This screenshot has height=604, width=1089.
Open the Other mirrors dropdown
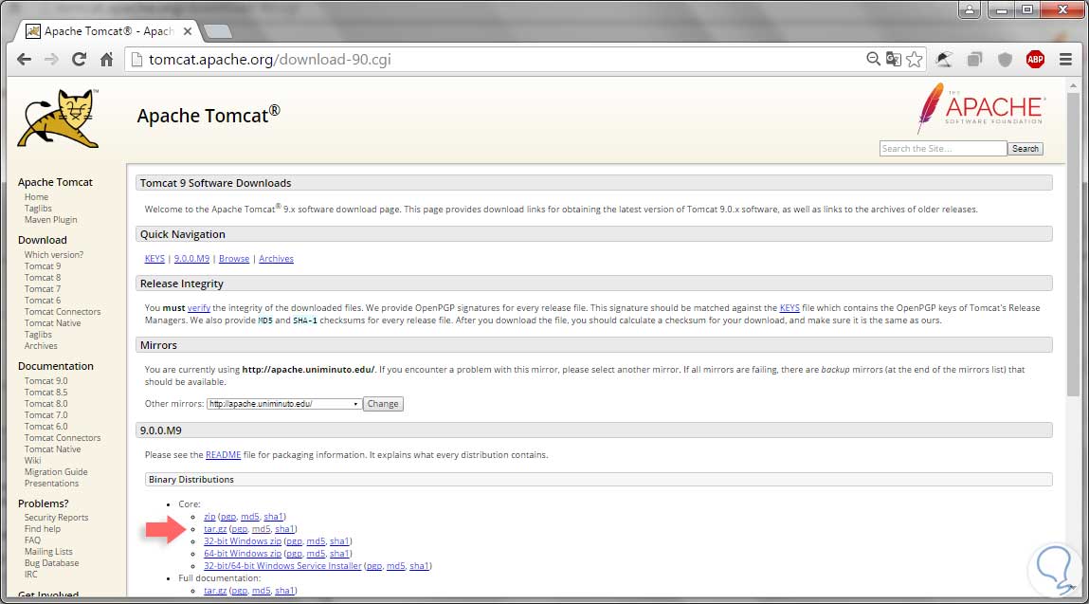pos(284,404)
